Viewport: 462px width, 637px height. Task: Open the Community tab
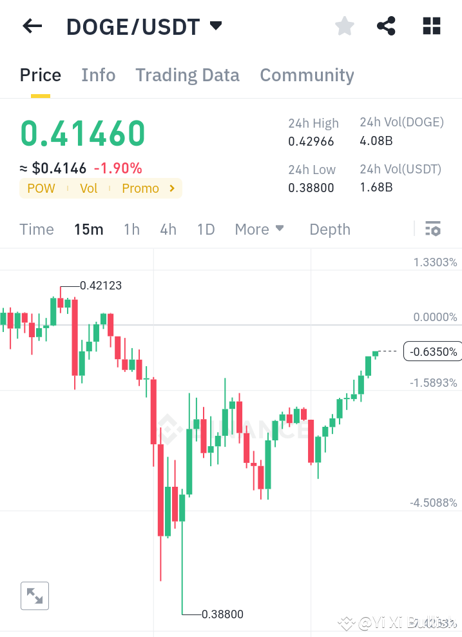coord(307,75)
